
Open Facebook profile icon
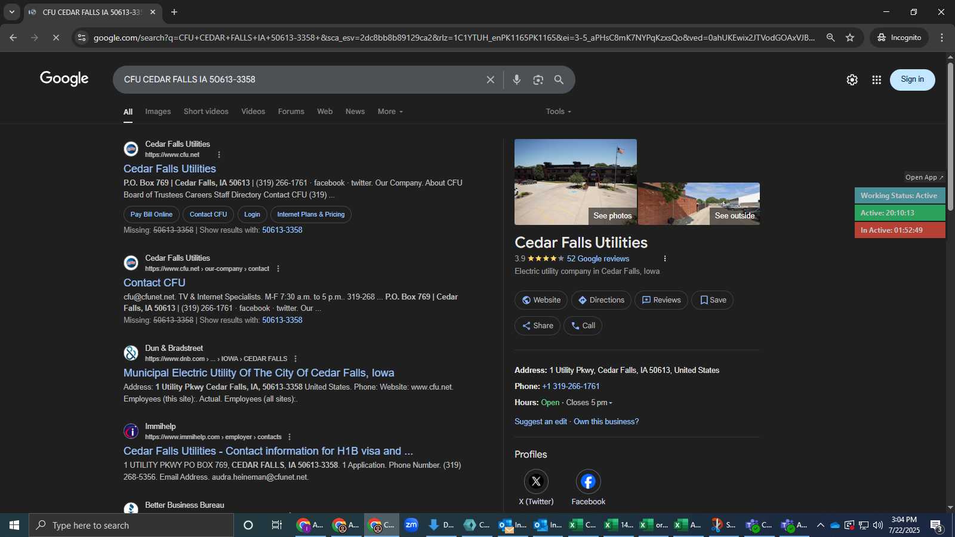coord(588,482)
